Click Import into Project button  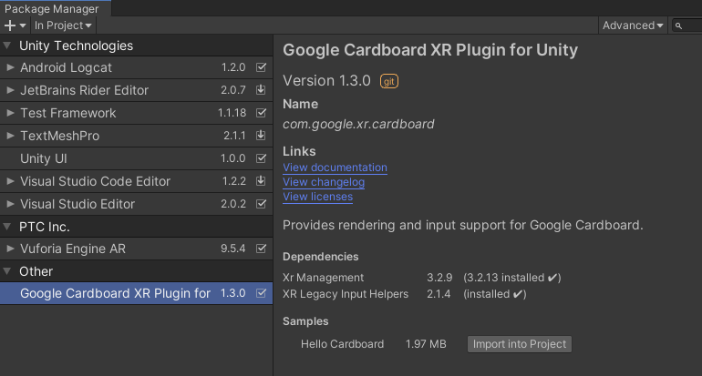520,344
